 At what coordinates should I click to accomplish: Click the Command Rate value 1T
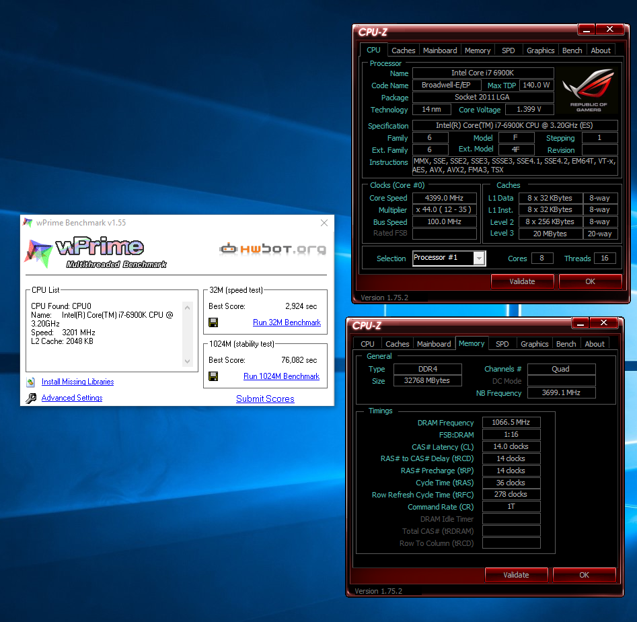pyautogui.click(x=511, y=506)
